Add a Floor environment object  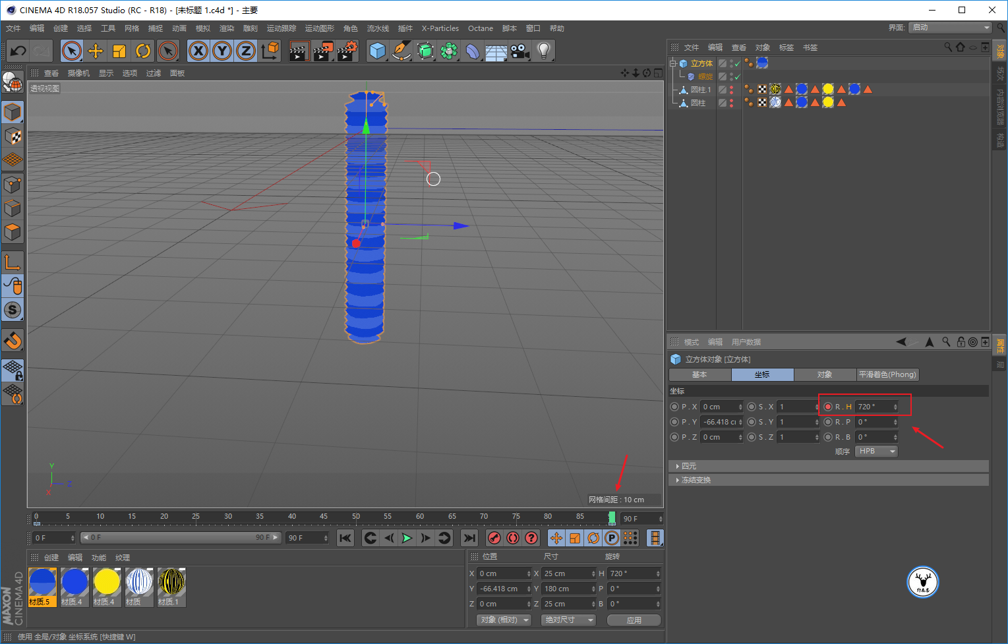(x=496, y=51)
